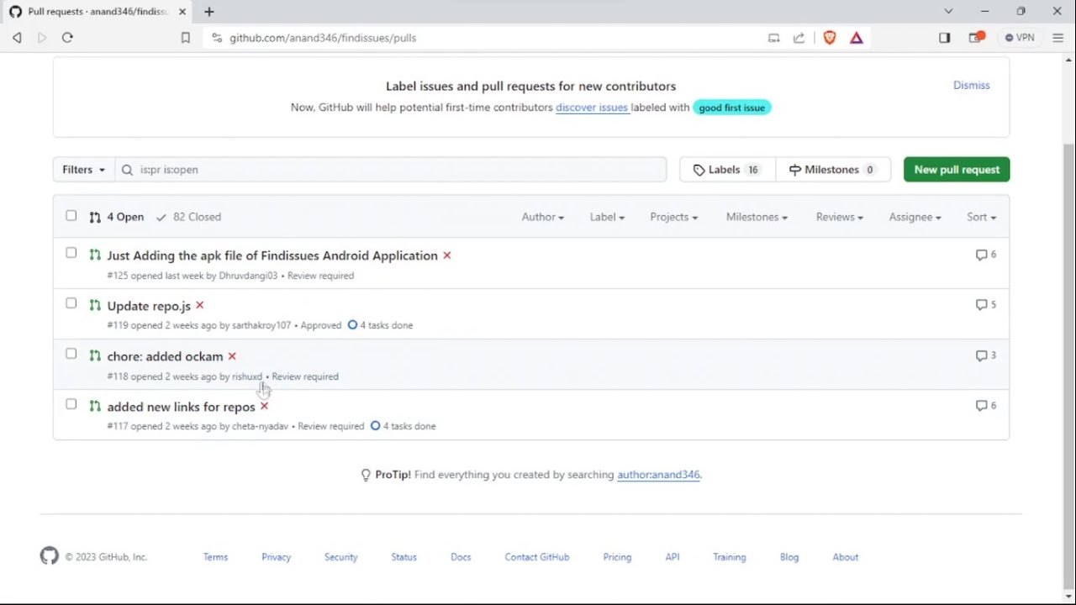The width and height of the screenshot is (1076, 605).
Task: Open Brave Shields lion icon
Action: point(830,38)
